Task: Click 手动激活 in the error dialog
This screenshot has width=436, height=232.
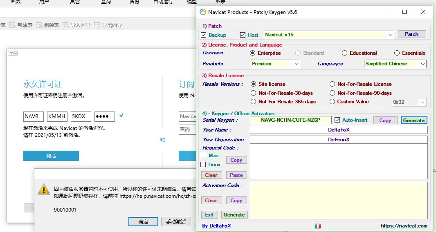Action: pyautogui.click(x=176, y=222)
